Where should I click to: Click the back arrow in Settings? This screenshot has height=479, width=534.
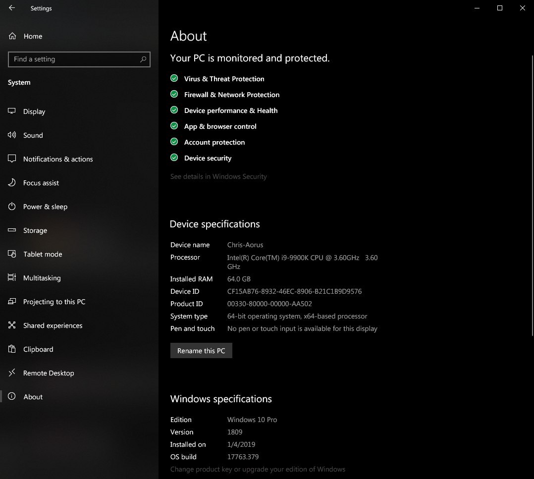pos(12,8)
